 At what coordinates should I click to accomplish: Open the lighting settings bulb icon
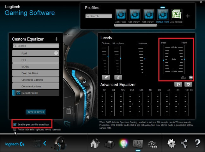(x=123, y=144)
